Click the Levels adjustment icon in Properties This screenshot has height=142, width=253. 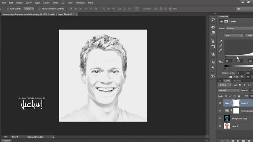coord(221,21)
